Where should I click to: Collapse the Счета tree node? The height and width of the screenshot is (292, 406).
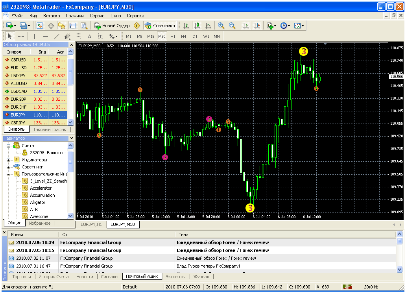(x=8, y=146)
